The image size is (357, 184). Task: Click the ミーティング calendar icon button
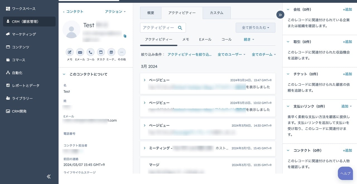click(111, 52)
